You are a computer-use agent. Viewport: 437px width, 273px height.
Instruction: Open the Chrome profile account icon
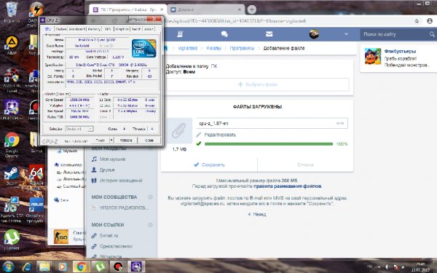click(x=430, y=21)
